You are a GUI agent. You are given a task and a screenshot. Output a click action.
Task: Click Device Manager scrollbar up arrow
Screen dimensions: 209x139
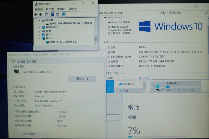click(96, 19)
